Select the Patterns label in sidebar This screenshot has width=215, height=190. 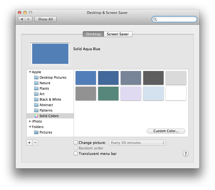coord(46,110)
